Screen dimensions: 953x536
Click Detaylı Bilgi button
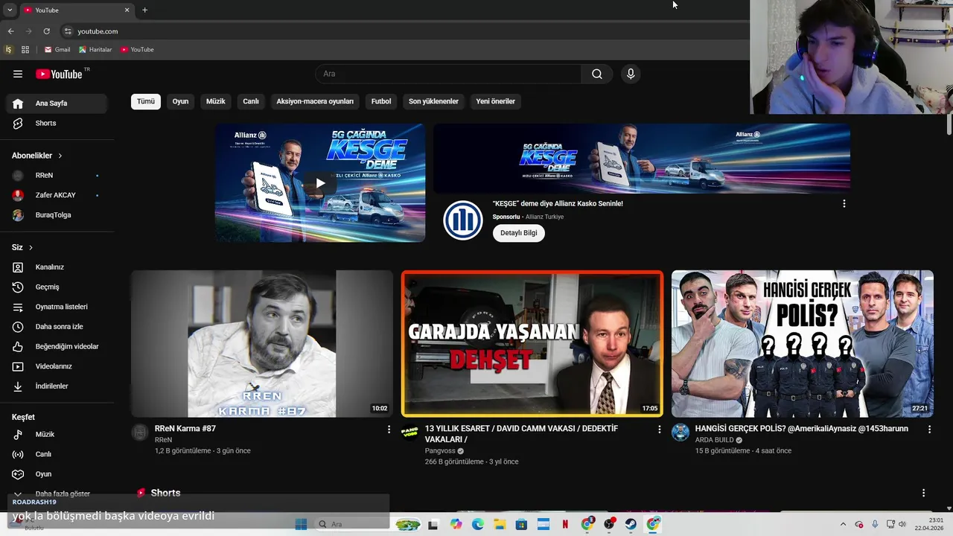click(519, 233)
